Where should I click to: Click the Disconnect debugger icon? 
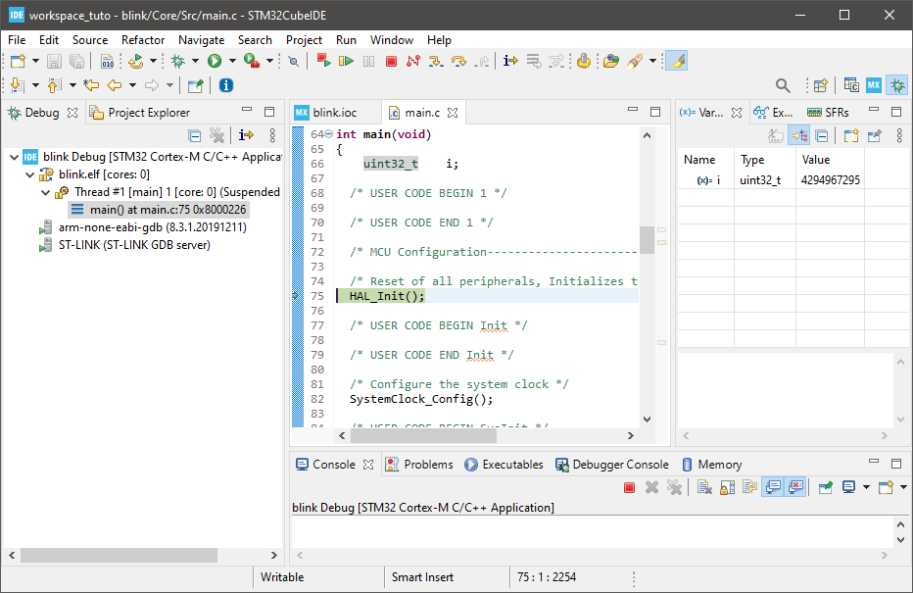point(413,61)
